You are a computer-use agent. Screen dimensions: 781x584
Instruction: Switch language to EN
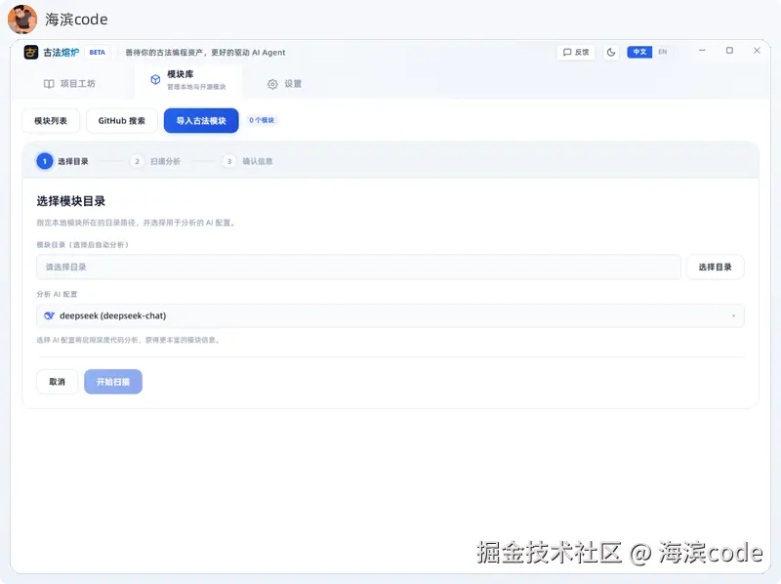(661, 52)
